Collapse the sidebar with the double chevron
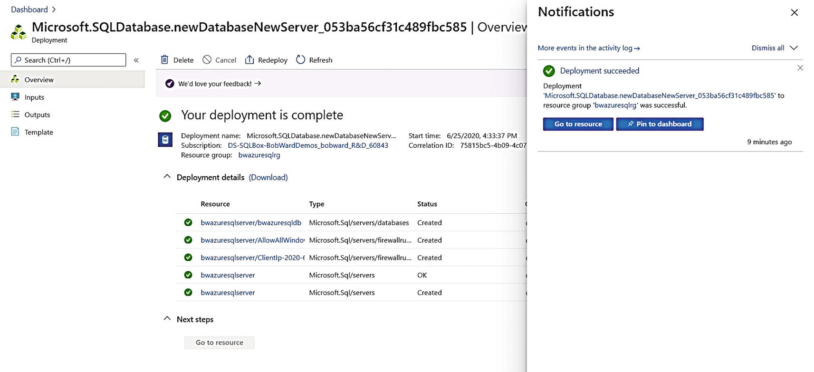Image resolution: width=814 pixels, height=372 pixels. coord(136,60)
